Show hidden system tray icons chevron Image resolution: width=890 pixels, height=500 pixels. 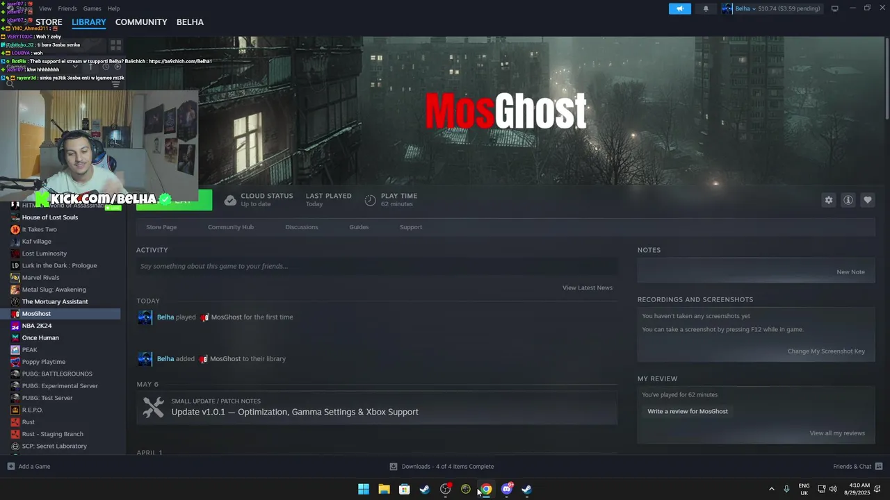(771, 489)
